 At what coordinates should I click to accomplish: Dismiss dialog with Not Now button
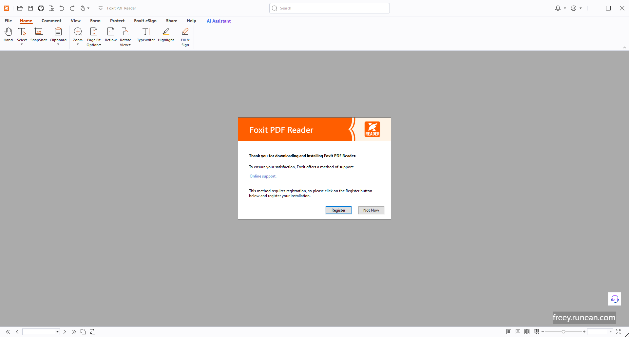[371, 210]
